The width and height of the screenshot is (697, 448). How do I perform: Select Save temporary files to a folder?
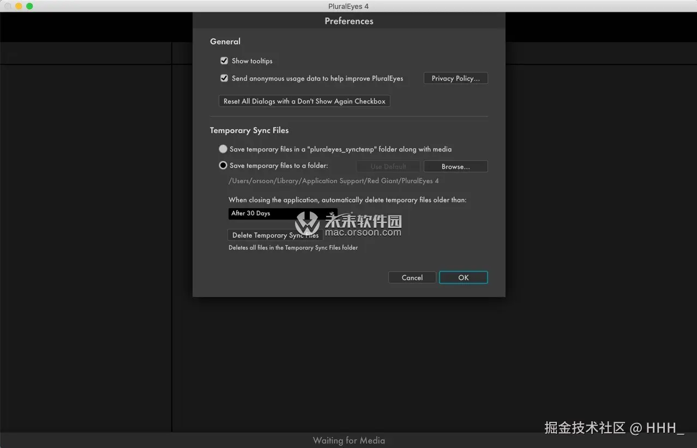click(x=223, y=165)
